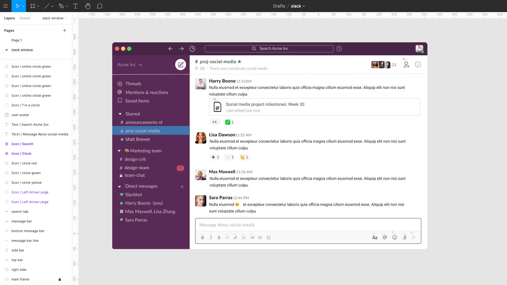Add a new page with the plus button
Screen dimensions: 507x285
(64, 30)
